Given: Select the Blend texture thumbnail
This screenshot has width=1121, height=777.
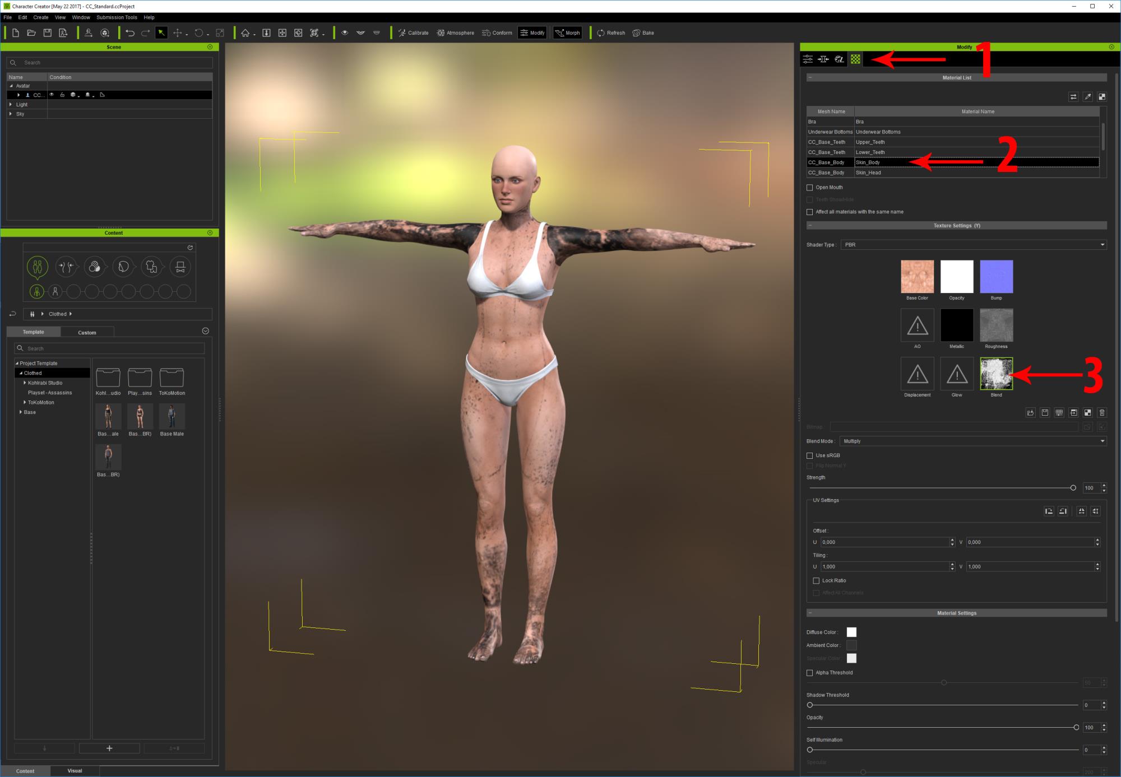Looking at the screenshot, I should 996,374.
